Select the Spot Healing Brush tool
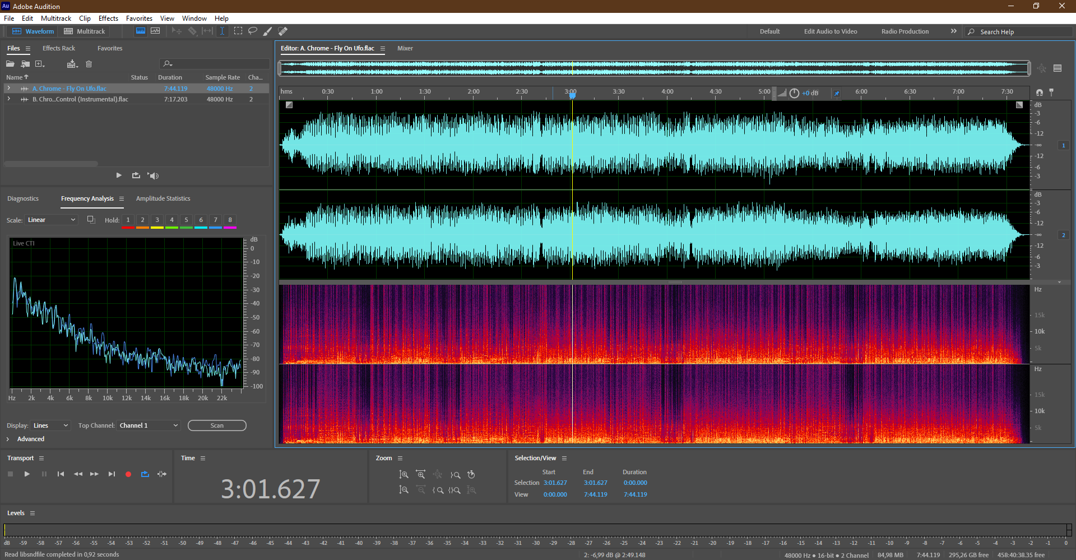The height and width of the screenshot is (560, 1076). point(283,31)
